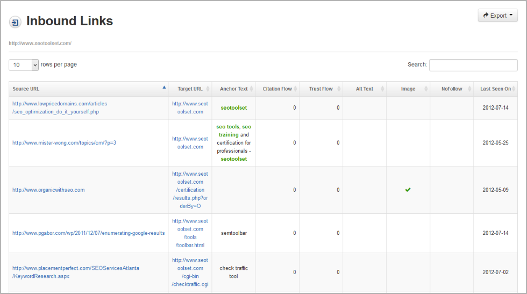
Task: Click the 'semtoolbar' anchor text cell
Action: [x=234, y=233]
